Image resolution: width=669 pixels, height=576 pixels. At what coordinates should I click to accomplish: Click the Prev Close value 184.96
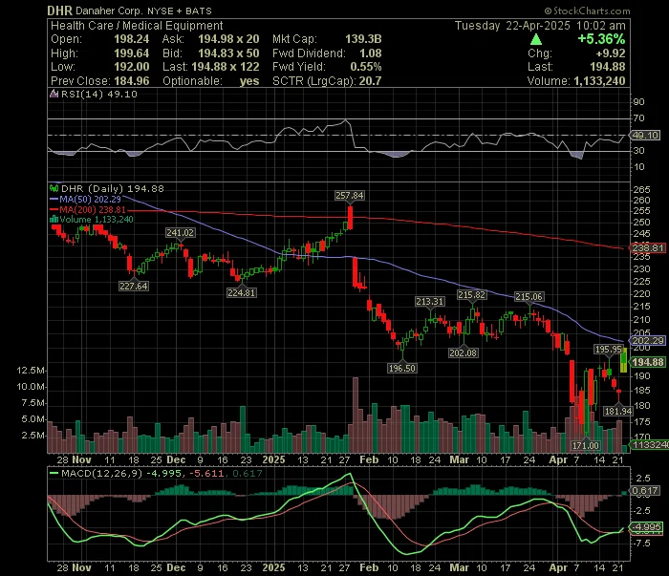click(132, 81)
